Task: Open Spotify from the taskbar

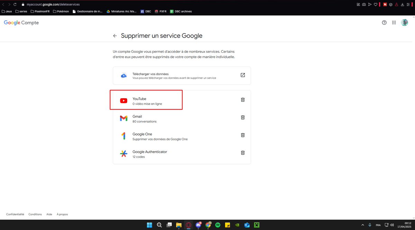Action: click(218, 225)
